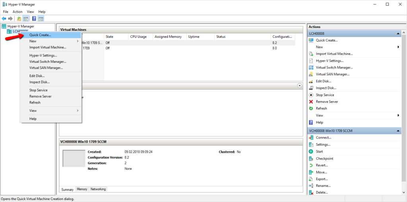Click the VM thumbnail preview in details panel
This screenshot has width=407, height=202.
pyautogui.click(x=74, y=158)
